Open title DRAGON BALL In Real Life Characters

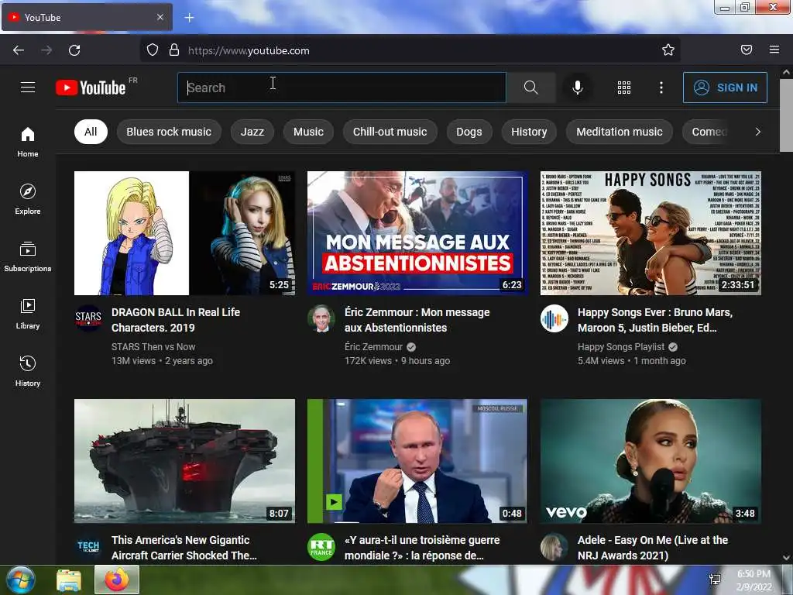176,320
